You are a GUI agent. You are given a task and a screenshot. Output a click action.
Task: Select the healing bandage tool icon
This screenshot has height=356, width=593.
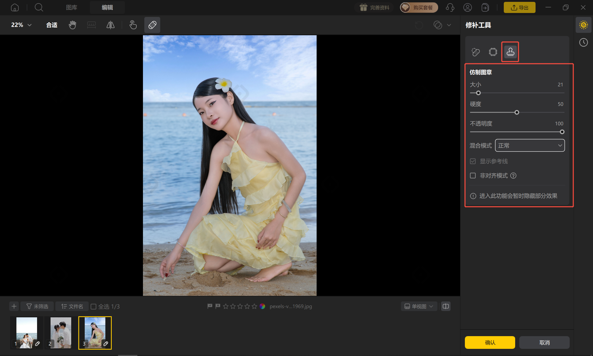(x=476, y=52)
